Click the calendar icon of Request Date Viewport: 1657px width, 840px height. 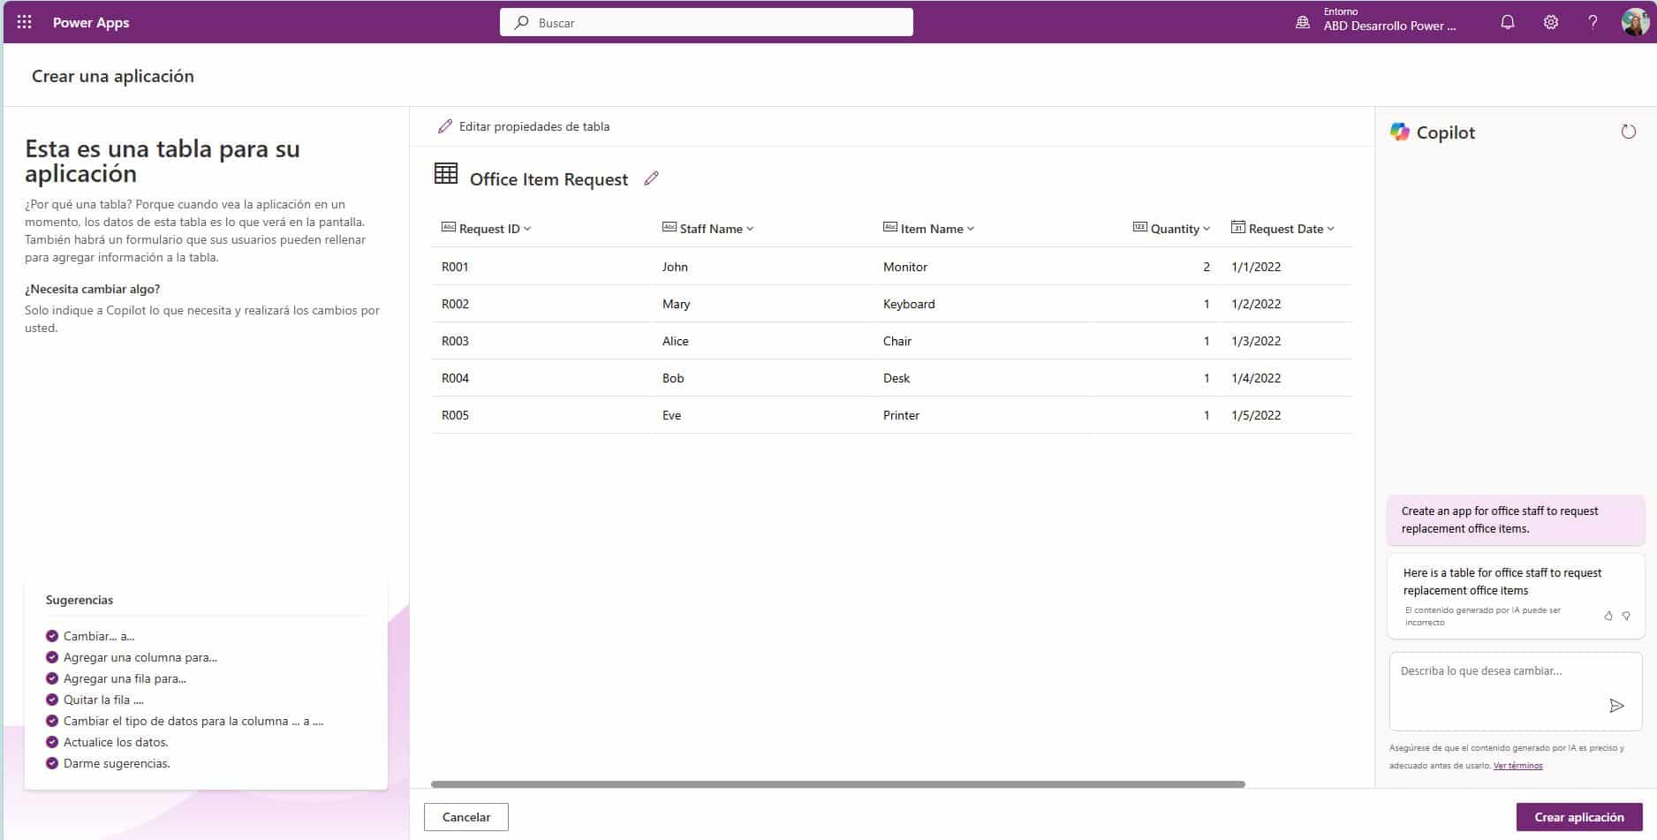1237,227
